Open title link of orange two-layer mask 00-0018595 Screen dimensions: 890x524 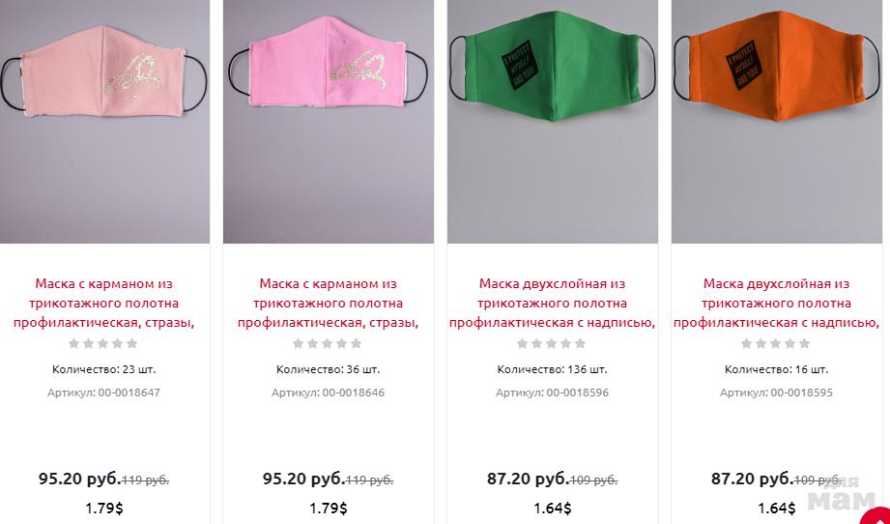[777, 304]
